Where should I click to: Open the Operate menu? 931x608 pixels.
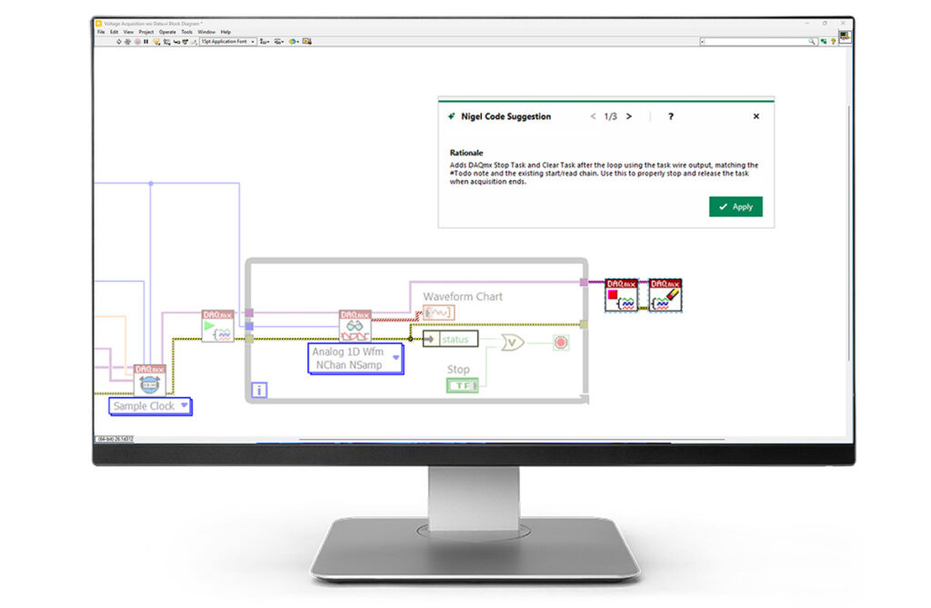click(x=166, y=31)
